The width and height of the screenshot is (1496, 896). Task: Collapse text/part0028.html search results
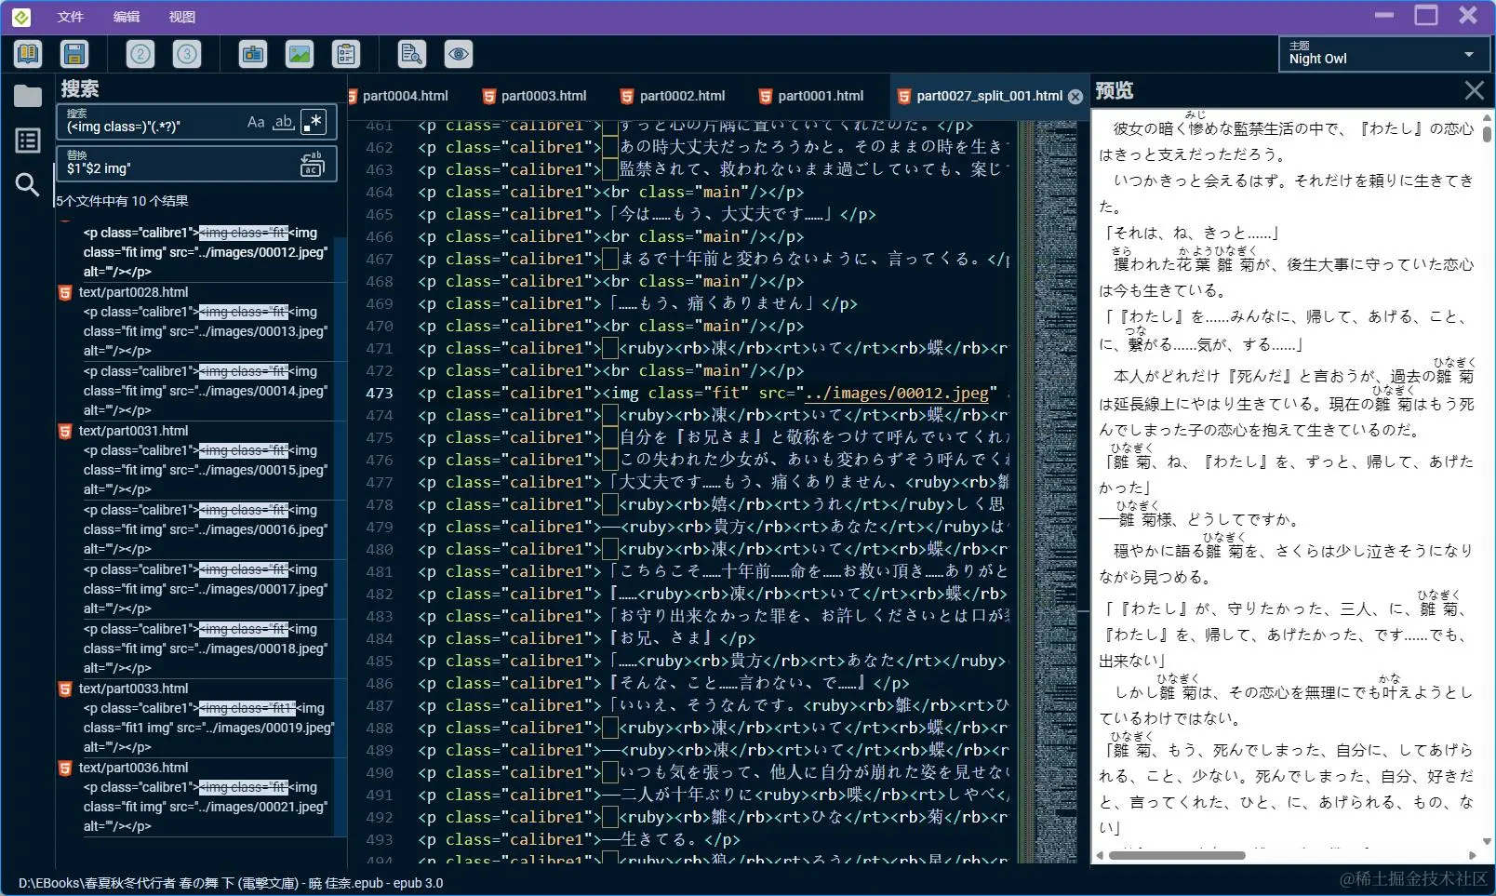coord(133,292)
